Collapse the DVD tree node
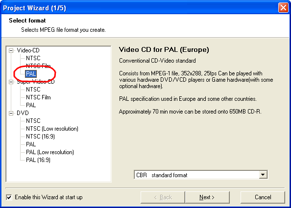The height and width of the screenshot is (208, 291). pyautogui.click(x=11, y=113)
